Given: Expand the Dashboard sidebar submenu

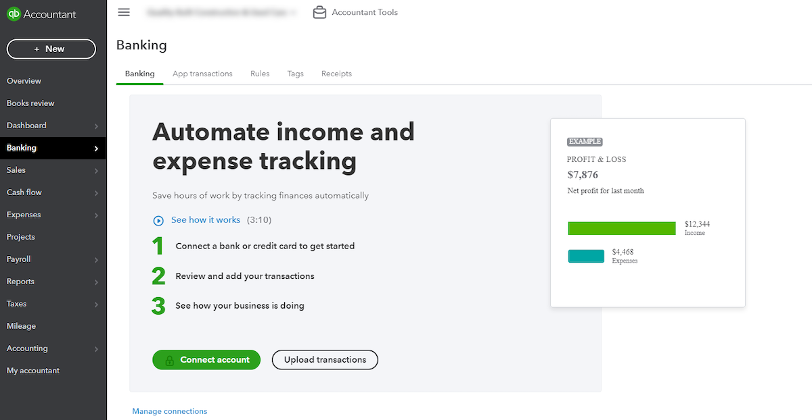Looking at the screenshot, I should pyautogui.click(x=96, y=126).
